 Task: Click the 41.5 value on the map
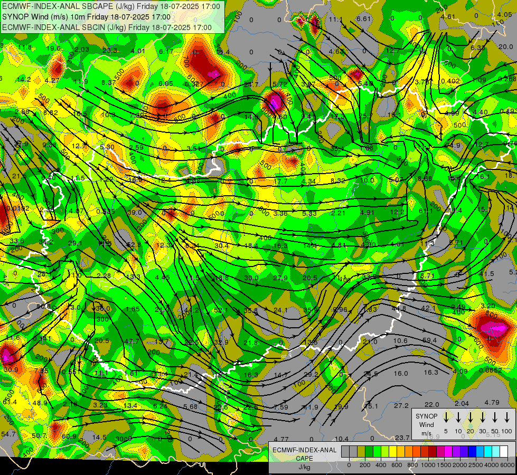[x=487, y=274]
